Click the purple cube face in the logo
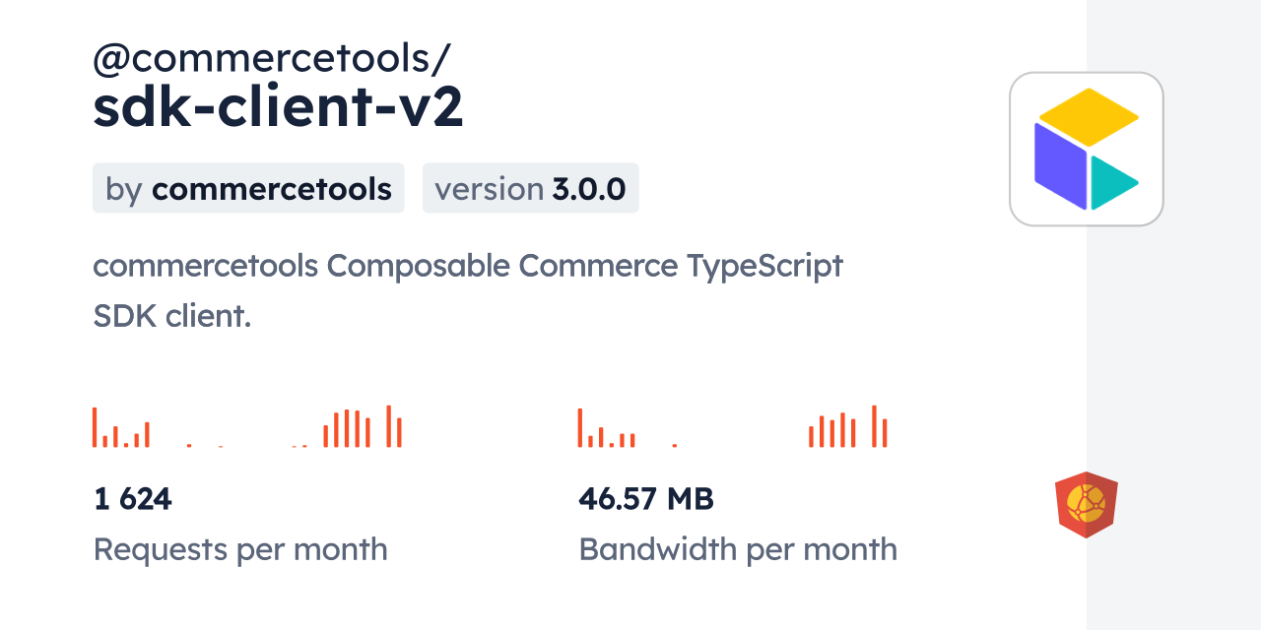The height and width of the screenshot is (630, 1261). coord(1060,164)
